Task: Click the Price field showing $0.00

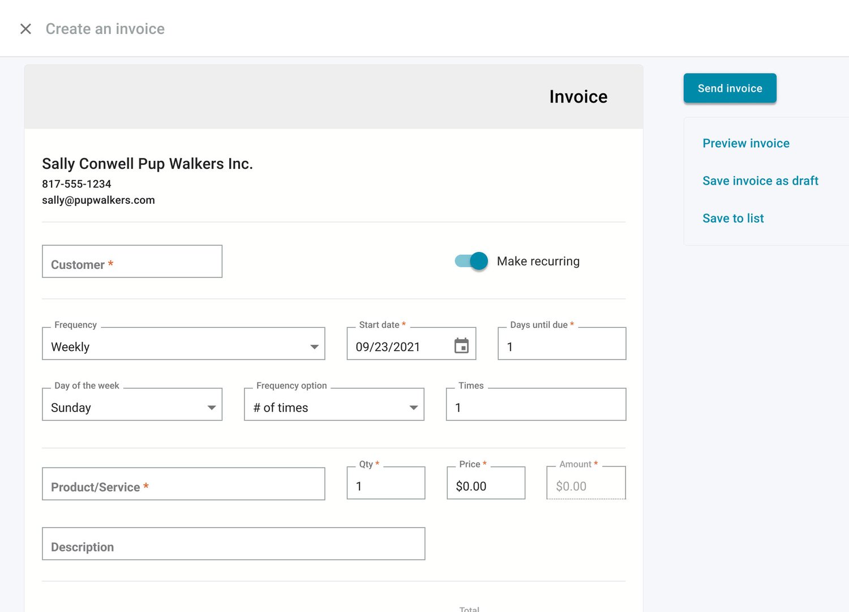Action: pyautogui.click(x=486, y=485)
